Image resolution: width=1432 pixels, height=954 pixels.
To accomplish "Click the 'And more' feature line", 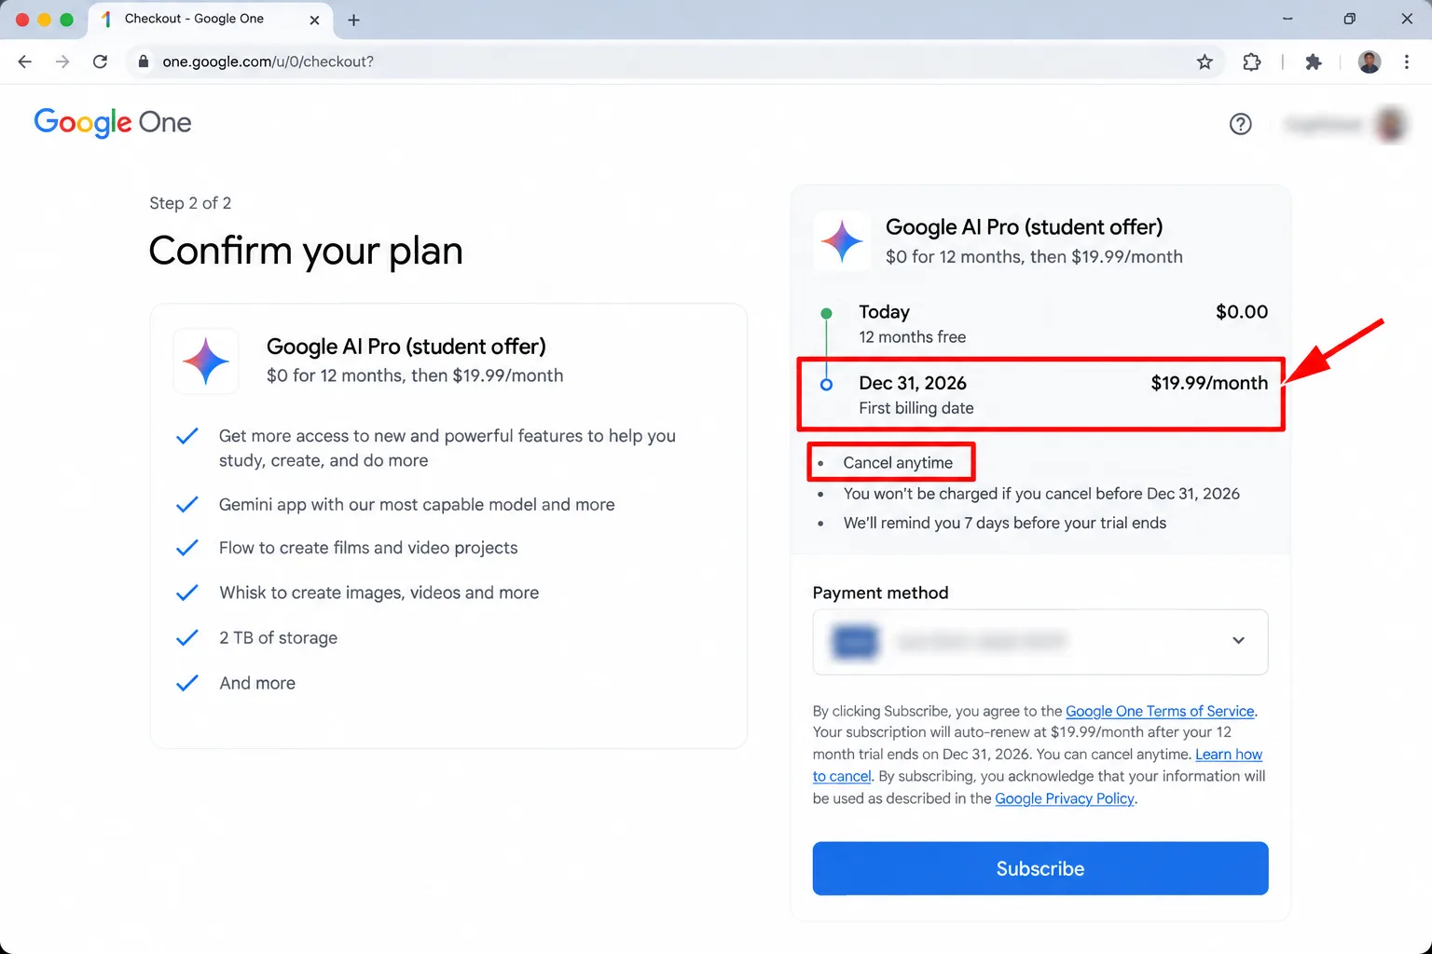I will point(257,683).
